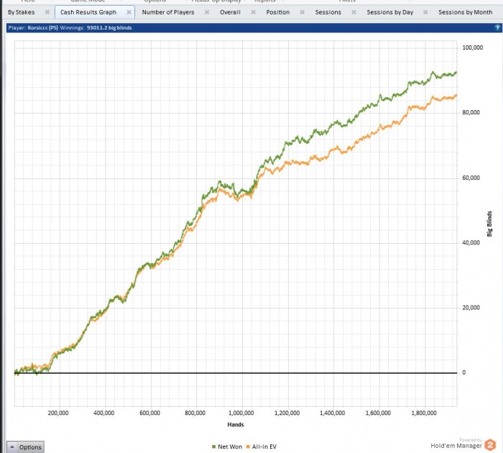Viewport: 503px width, 453px height.
Task: Click the 200,000 x-axis label
Action: click(x=58, y=413)
